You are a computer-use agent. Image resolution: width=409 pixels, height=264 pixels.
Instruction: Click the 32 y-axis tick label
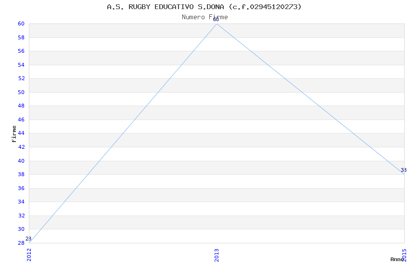pyautogui.click(x=21, y=216)
